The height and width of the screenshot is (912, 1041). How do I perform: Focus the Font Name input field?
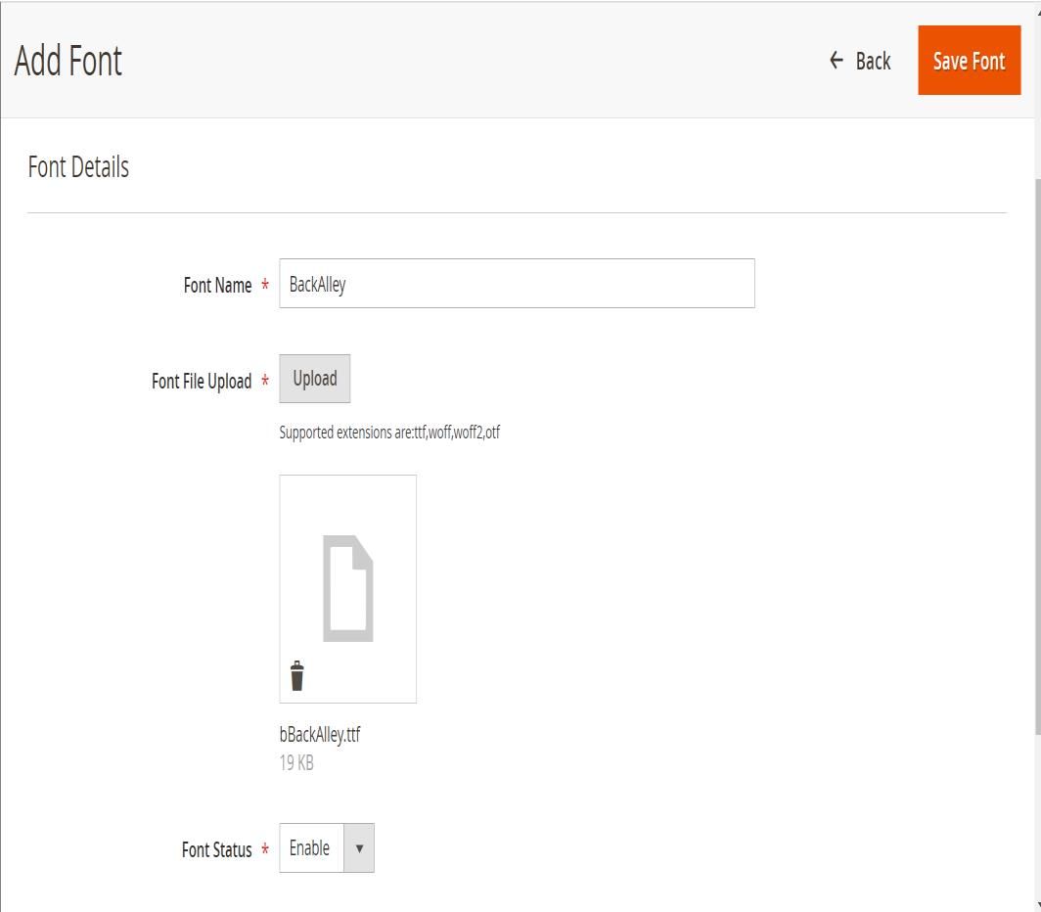pyautogui.click(x=517, y=284)
